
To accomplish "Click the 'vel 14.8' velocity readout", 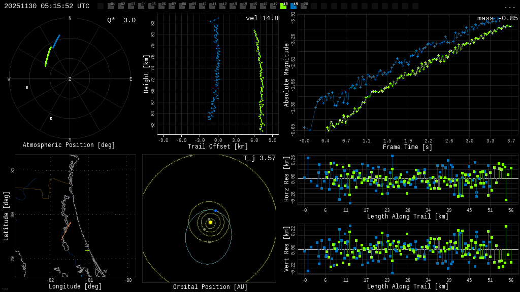I will (x=262, y=19).
